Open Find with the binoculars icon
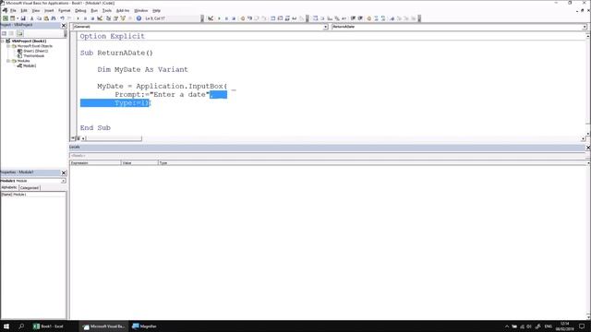This screenshot has width=591, height=332. point(54,18)
